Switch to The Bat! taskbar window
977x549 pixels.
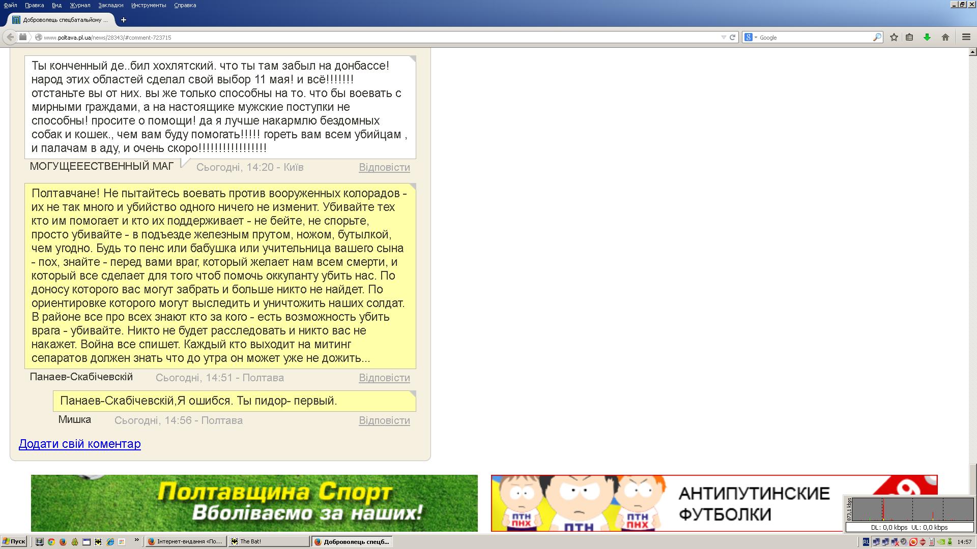point(268,542)
